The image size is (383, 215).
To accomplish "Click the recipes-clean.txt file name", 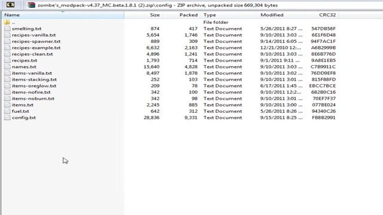I will click(x=32, y=54).
